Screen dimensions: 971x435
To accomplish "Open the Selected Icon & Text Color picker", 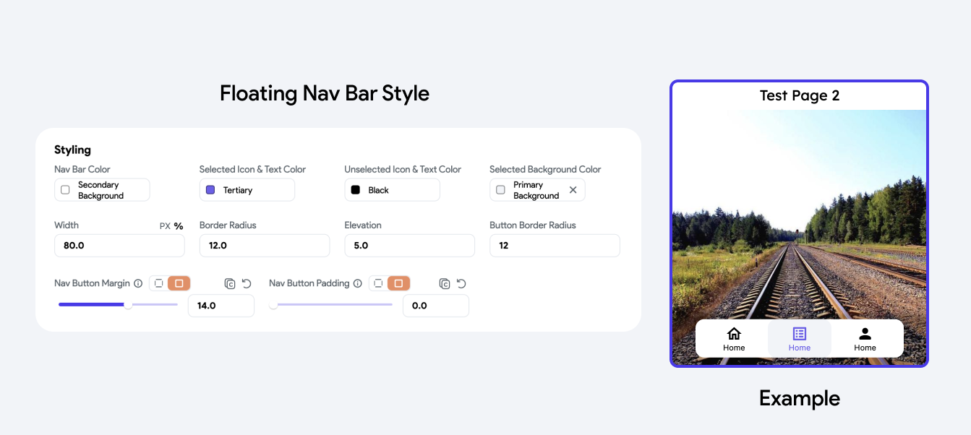I will pyautogui.click(x=247, y=190).
